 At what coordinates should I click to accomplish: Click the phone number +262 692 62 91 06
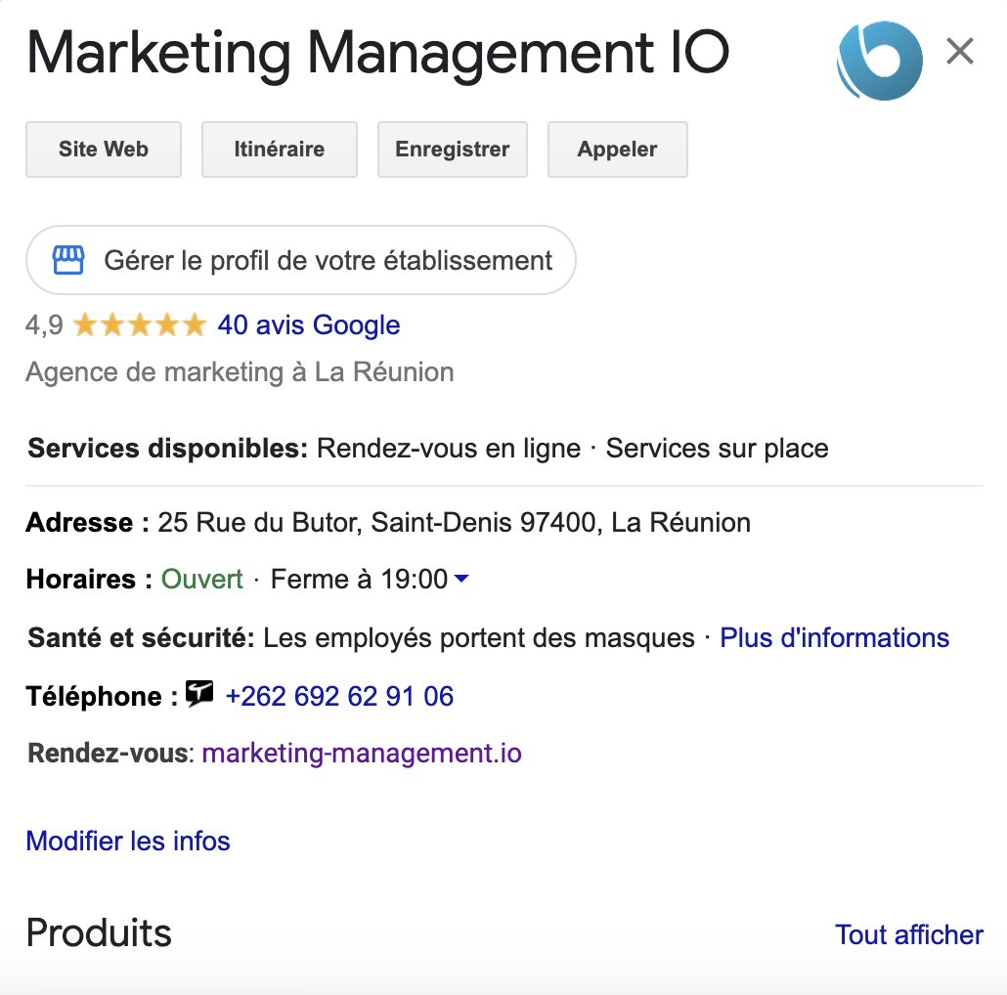point(339,696)
